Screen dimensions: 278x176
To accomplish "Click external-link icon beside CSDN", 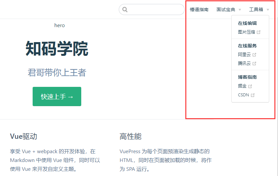I will coord(253,95).
